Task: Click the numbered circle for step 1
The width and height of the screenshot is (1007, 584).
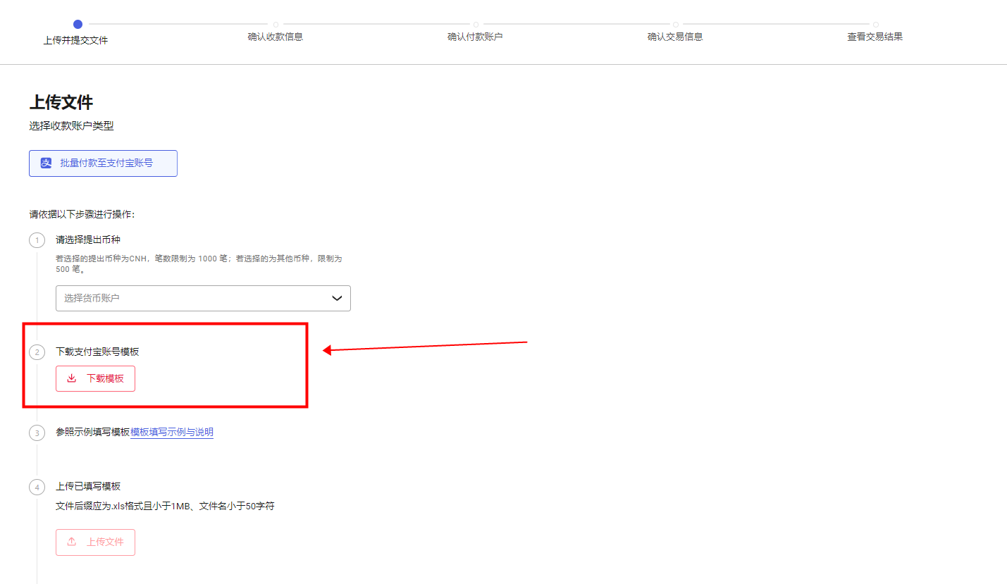Action: [x=37, y=240]
